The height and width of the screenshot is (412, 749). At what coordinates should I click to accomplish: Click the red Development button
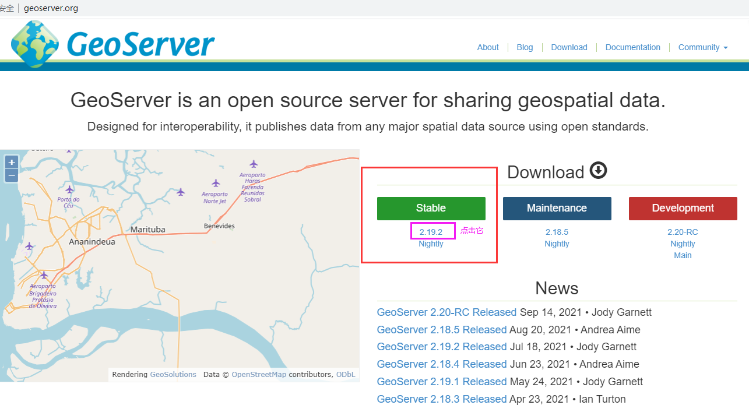[x=683, y=208]
